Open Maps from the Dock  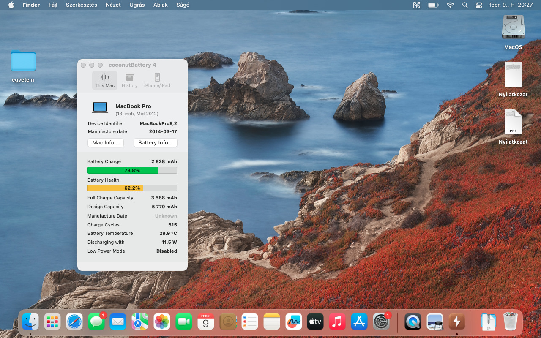point(140,322)
